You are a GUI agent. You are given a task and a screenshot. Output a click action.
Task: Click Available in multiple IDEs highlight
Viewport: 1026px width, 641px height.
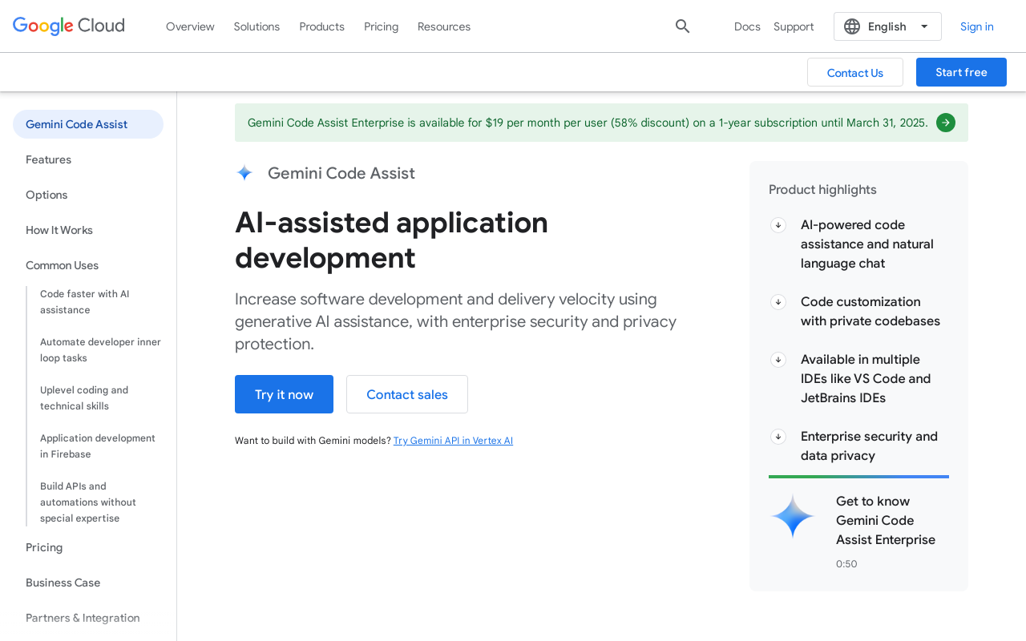click(866, 379)
